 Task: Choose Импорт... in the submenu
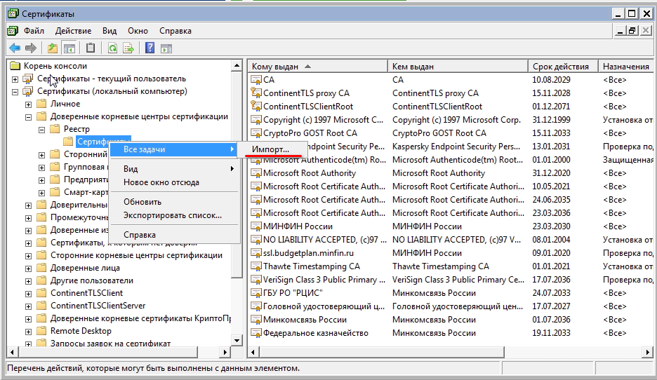(x=271, y=149)
